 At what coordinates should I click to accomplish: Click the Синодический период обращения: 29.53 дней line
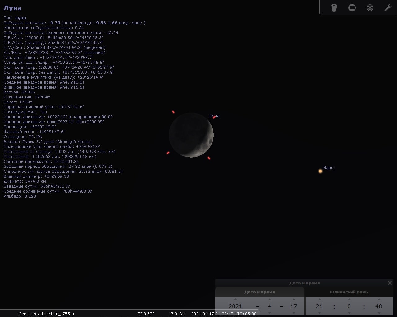coord(63,171)
